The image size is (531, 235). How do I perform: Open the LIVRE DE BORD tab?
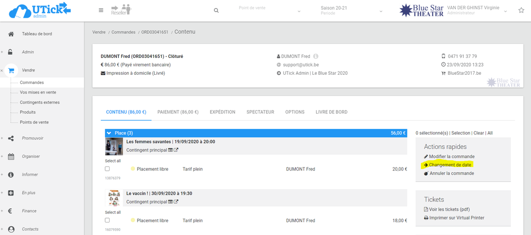331,112
